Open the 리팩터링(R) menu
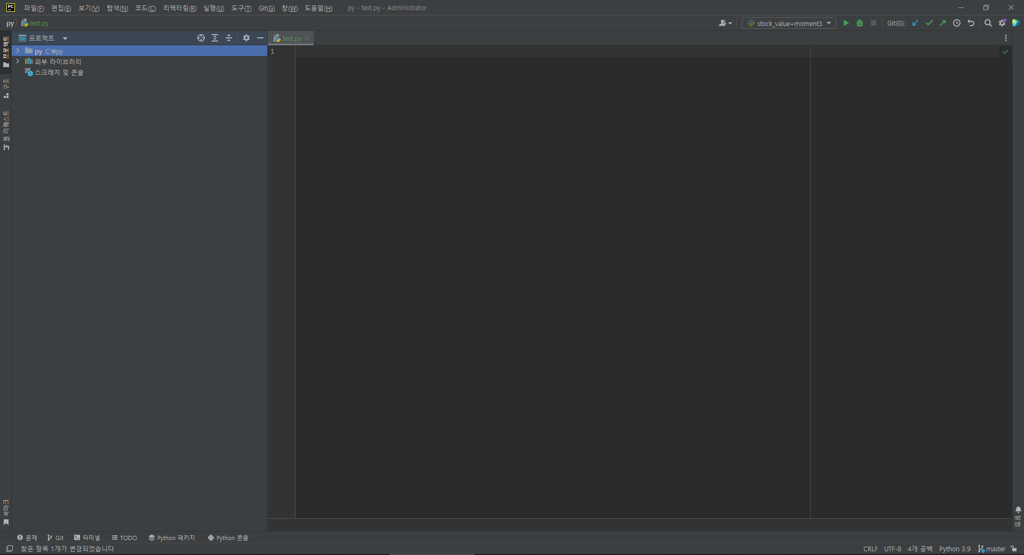This screenshot has height=555, width=1024. [x=179, y=8]
